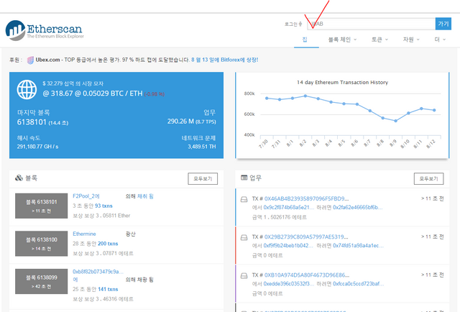Click the drive icon for TX 0X46AB4B23935897096F5FBD9

click(244, 199)
